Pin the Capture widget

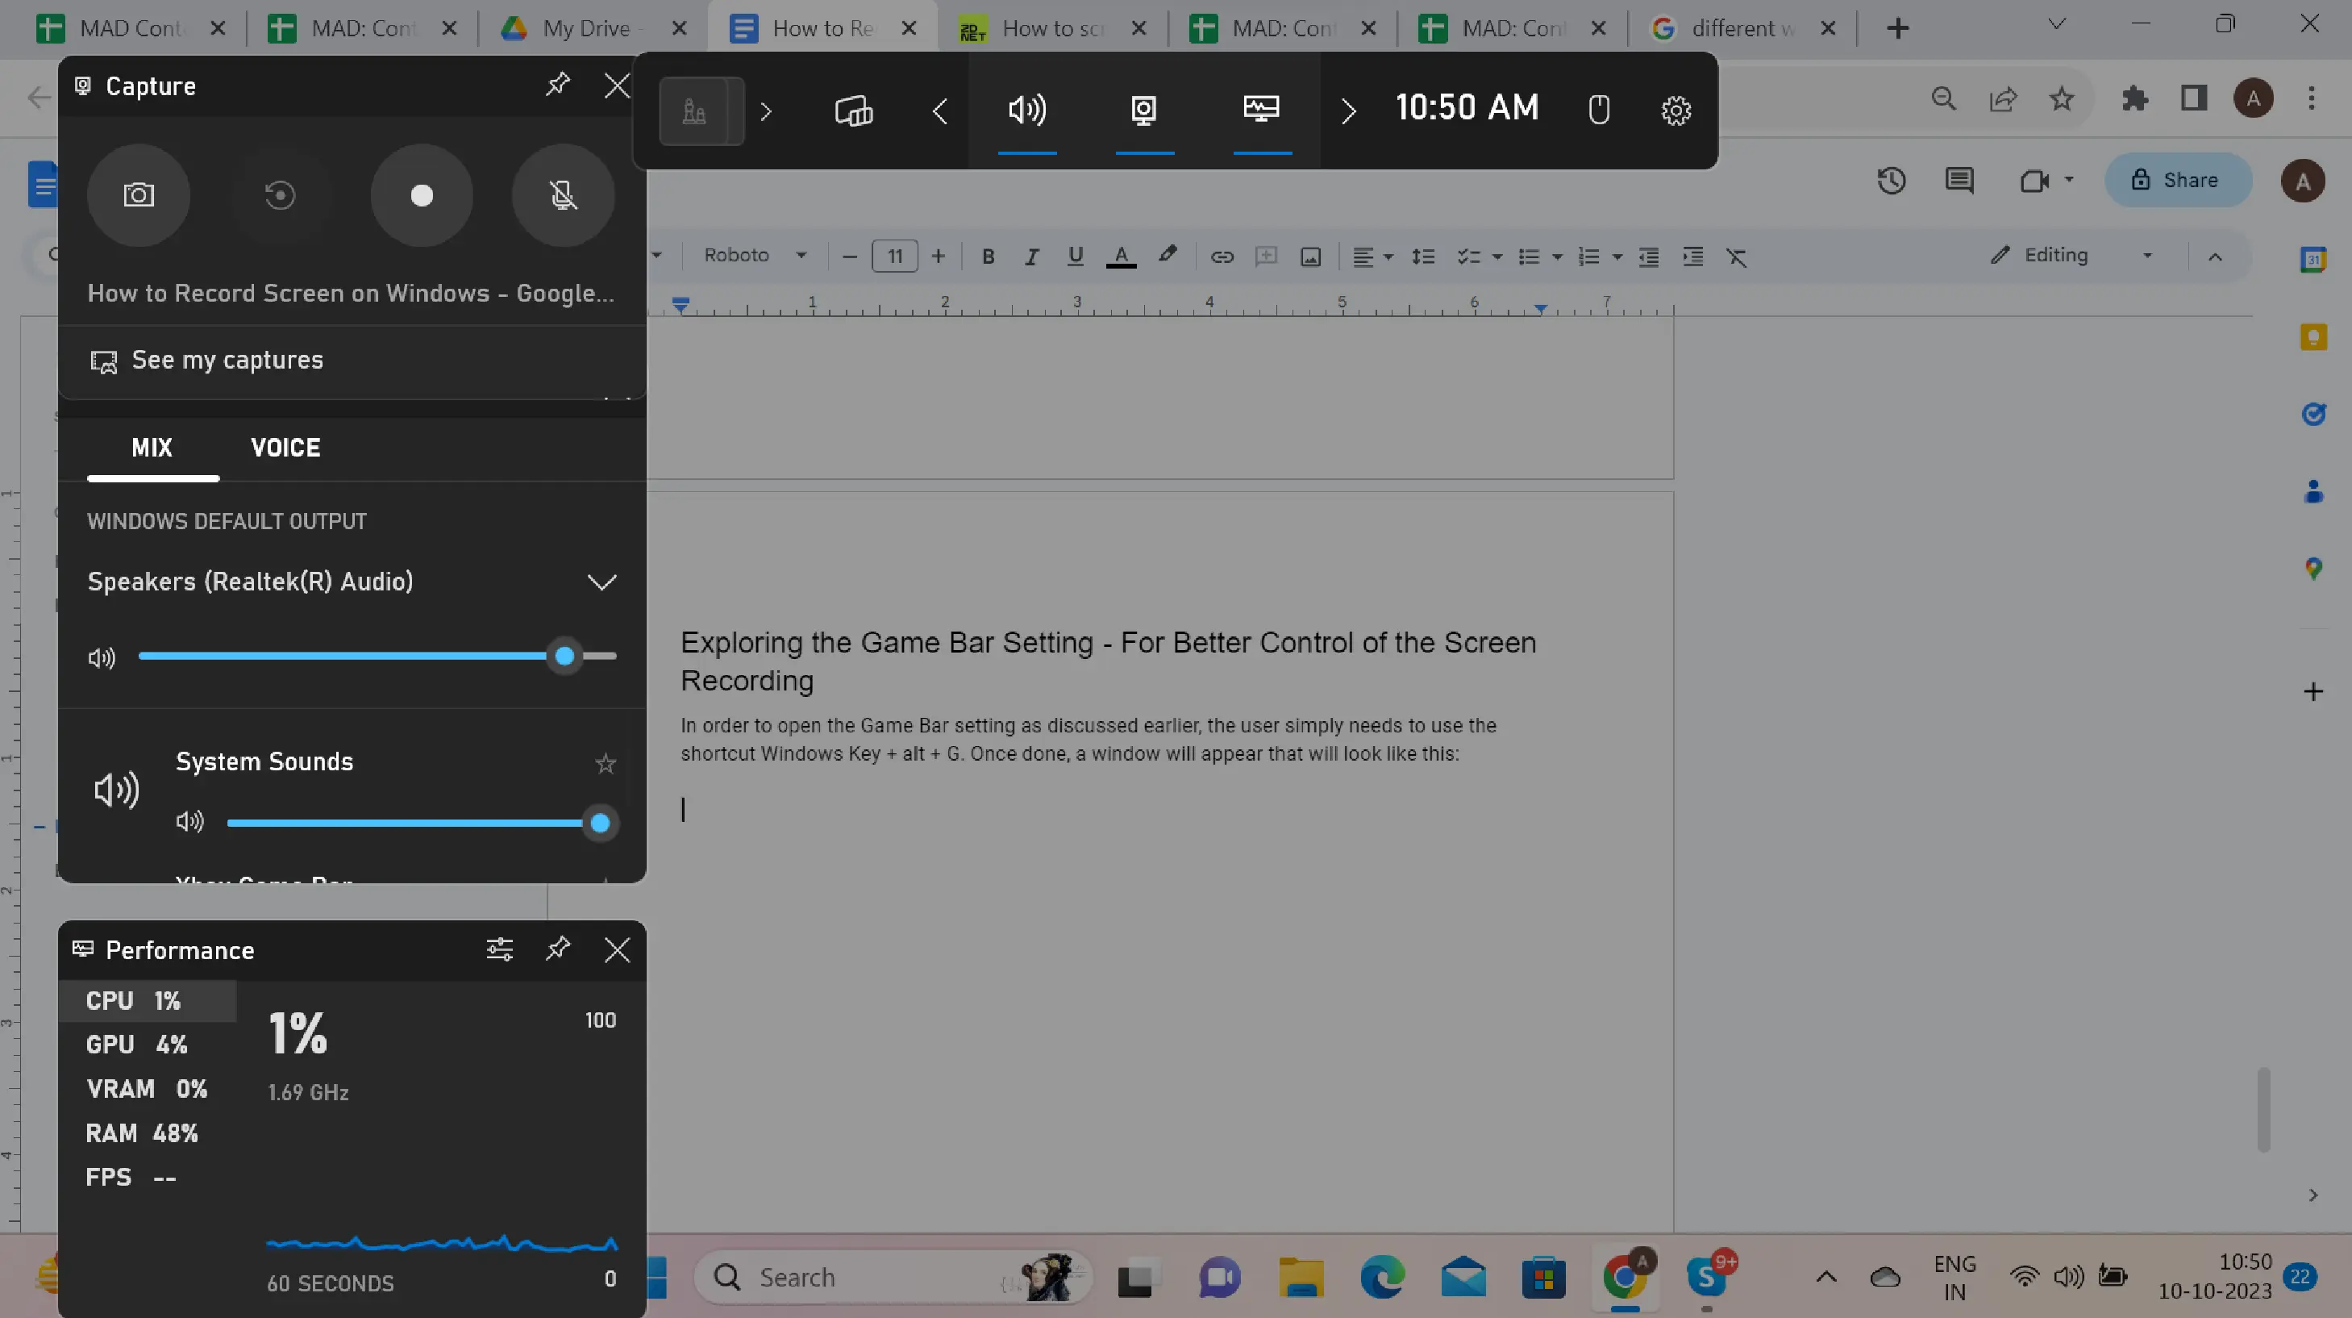(558, 85)
